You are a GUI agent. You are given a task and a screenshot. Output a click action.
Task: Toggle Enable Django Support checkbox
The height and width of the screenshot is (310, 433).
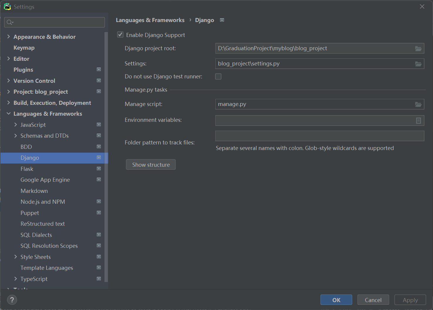[120, 35]
